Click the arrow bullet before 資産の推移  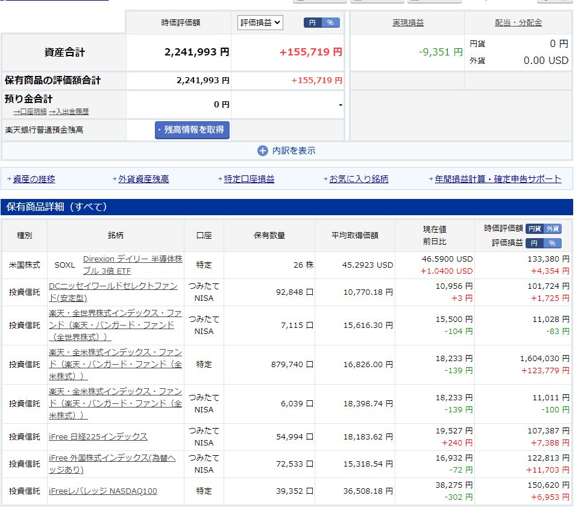click(9, 179)
